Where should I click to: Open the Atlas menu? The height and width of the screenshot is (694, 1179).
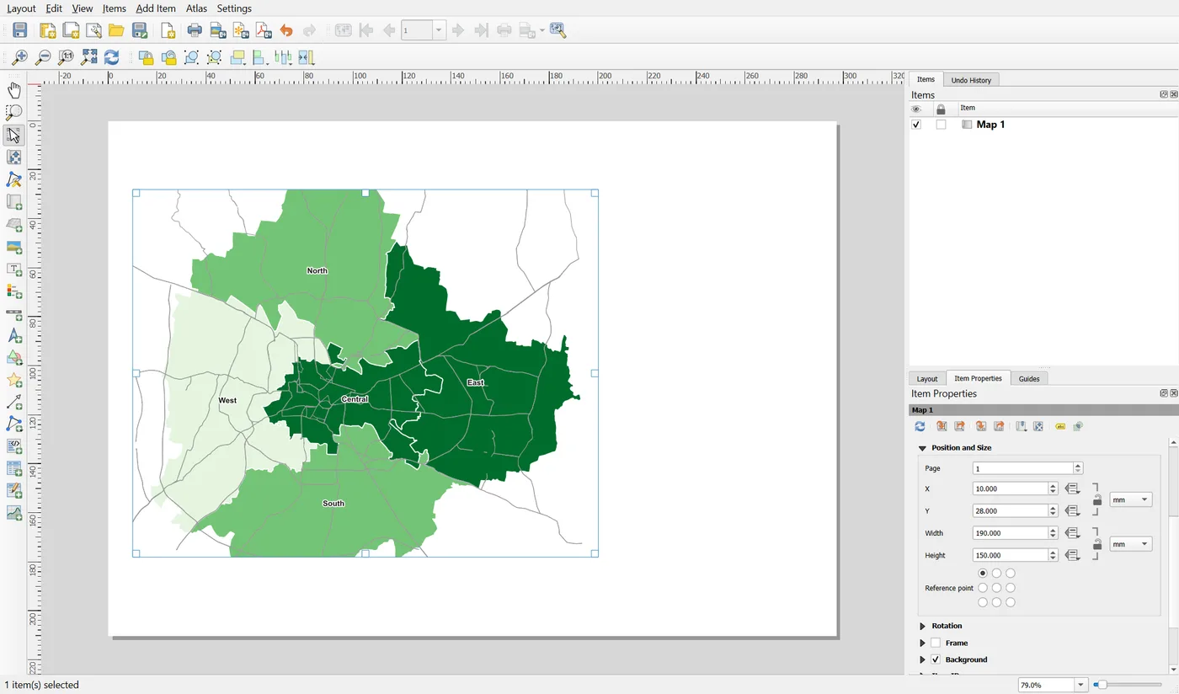tap(196, 8)
